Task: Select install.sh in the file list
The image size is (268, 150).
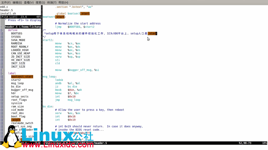Action: (8, 13)
